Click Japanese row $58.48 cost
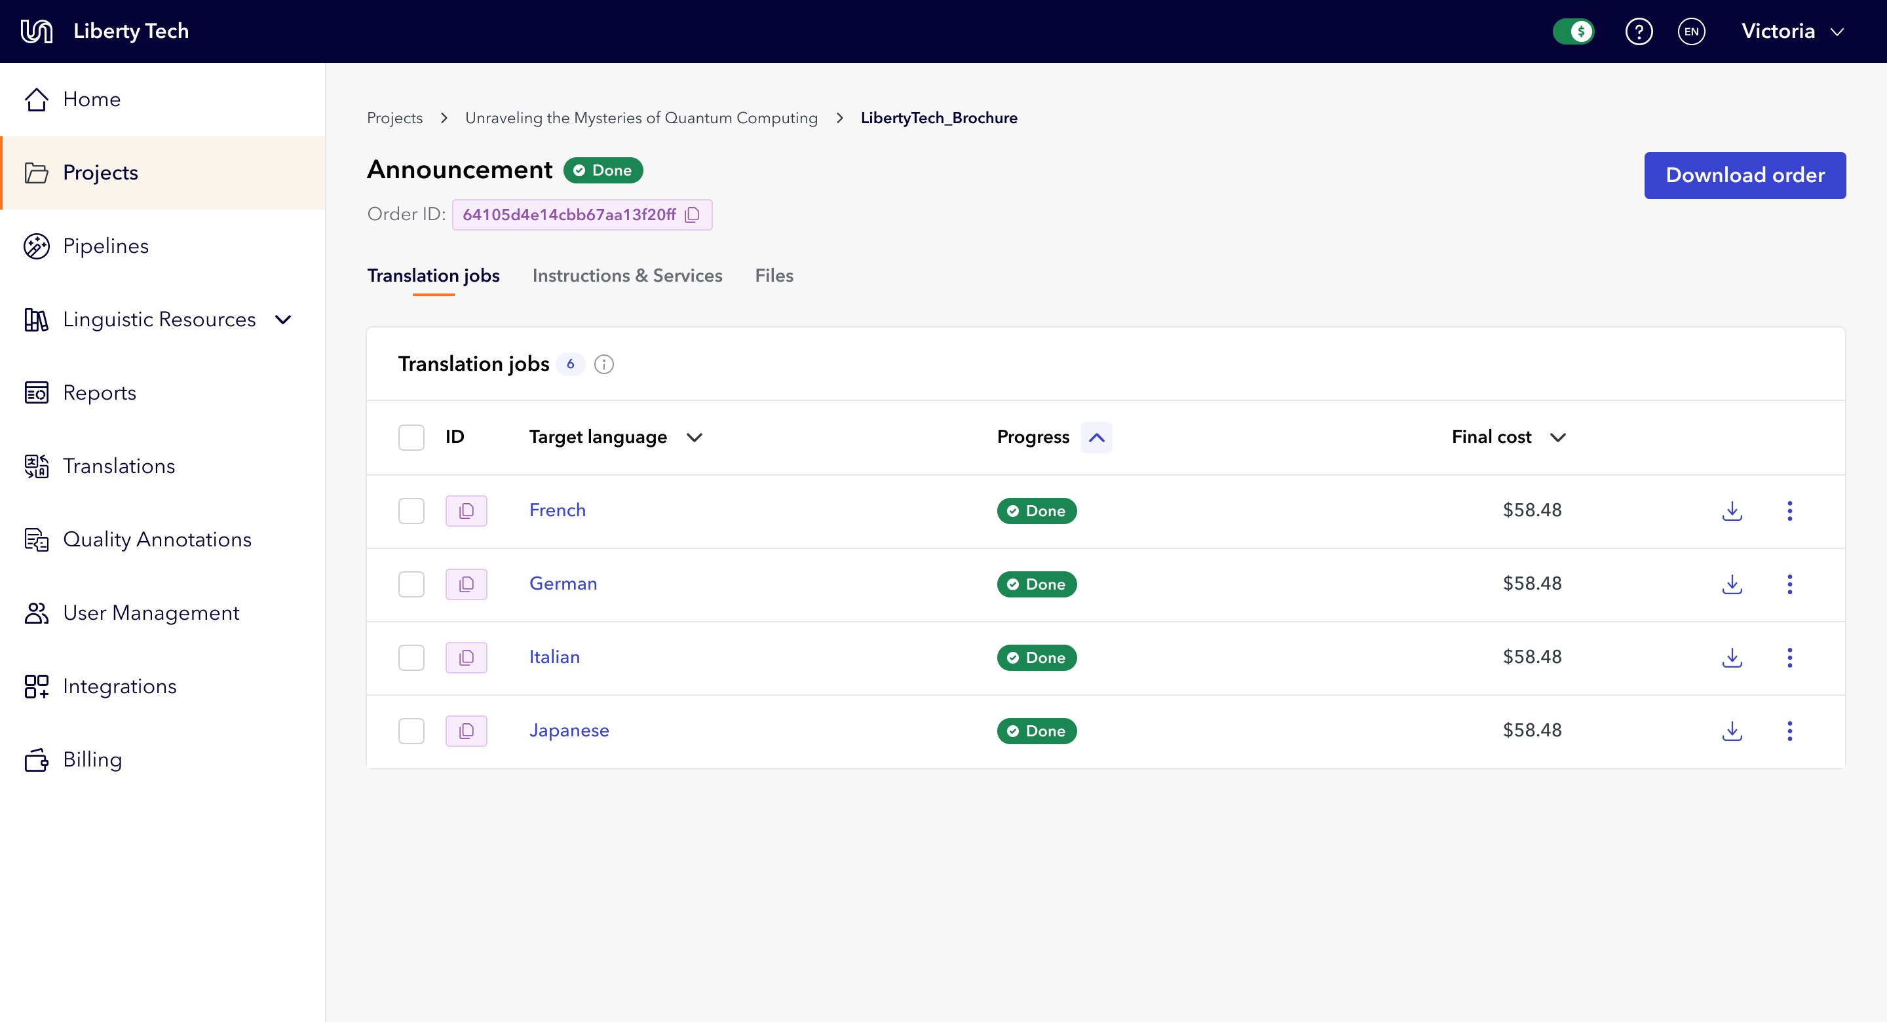The width and height of the screenshot is (1887, 1022). click(1532, 730)
